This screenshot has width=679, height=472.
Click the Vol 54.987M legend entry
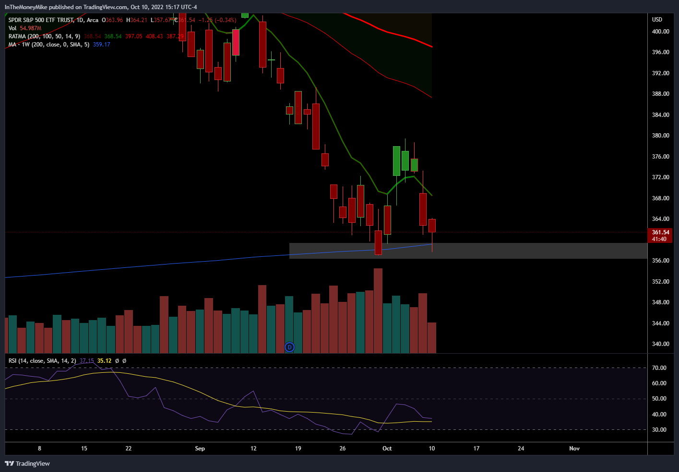point(25,28)
